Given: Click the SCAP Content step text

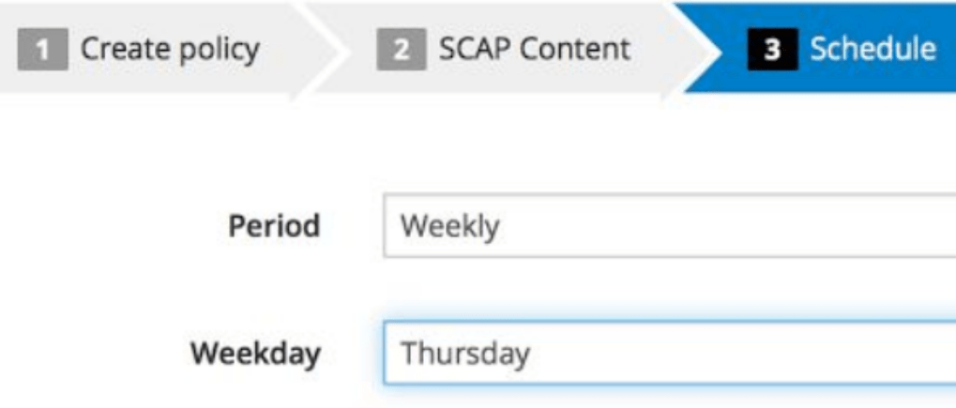Looking at the screenshot, I should click(x=534, y=48).
